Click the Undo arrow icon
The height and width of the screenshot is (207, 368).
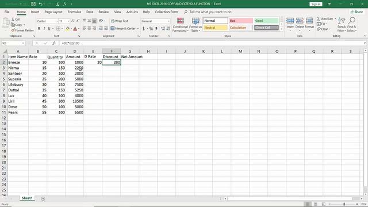[x=41, y=4]
